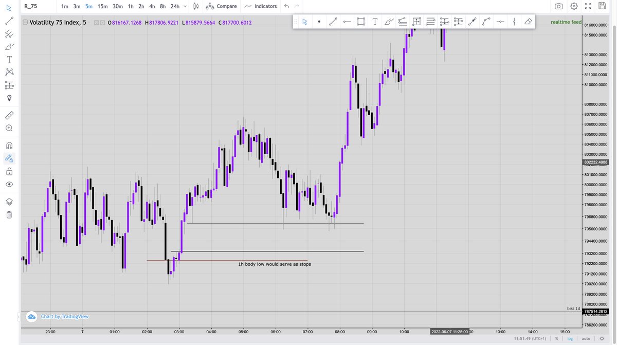This screenshot has height=345, width=617.
Task: Toggle Stay in Drawing Mode pencil lock
Action: point(9,158)
